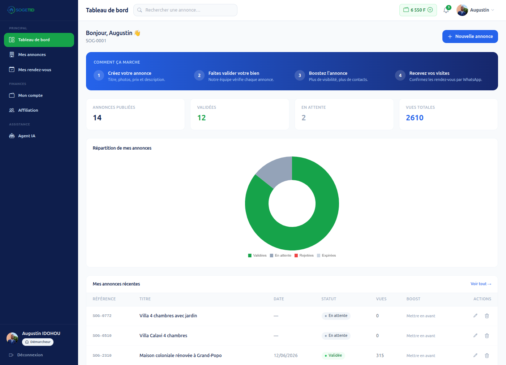Click the plus icon beside 6 550 F balance

click(430, 10)
